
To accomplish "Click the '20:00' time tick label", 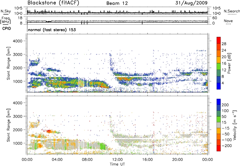I will [177, 160].
